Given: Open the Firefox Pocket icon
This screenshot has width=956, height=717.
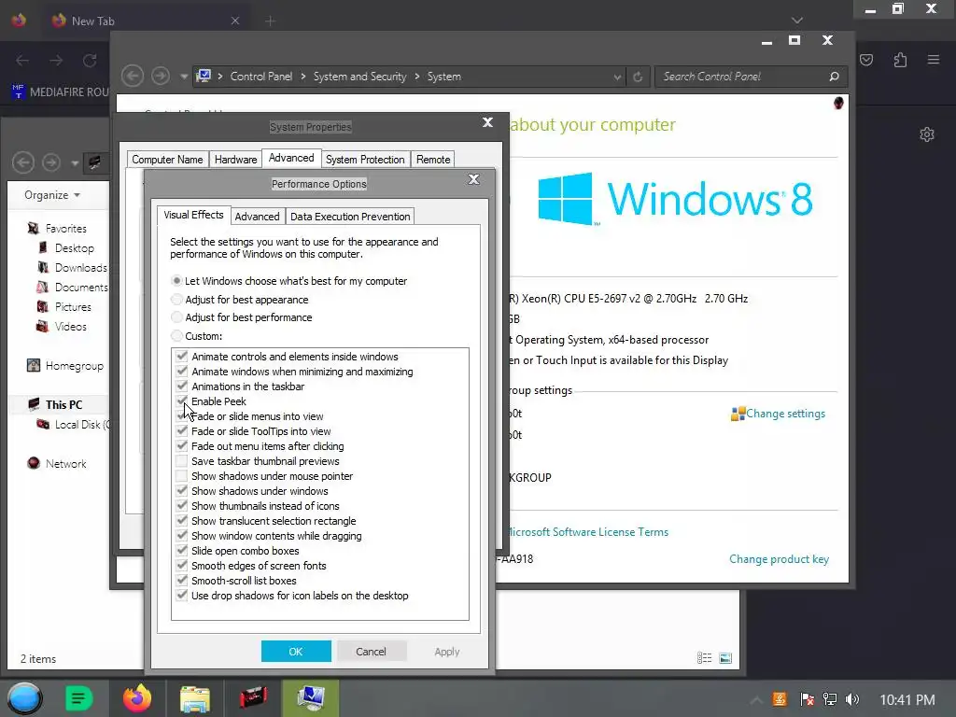Looking at the screenshot, I should pyautogui.click(x=866, y=60).
